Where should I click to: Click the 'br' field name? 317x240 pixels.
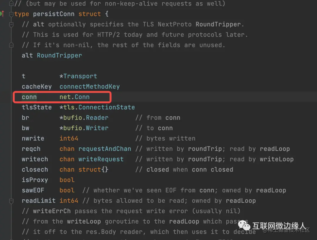coord(26,118)
